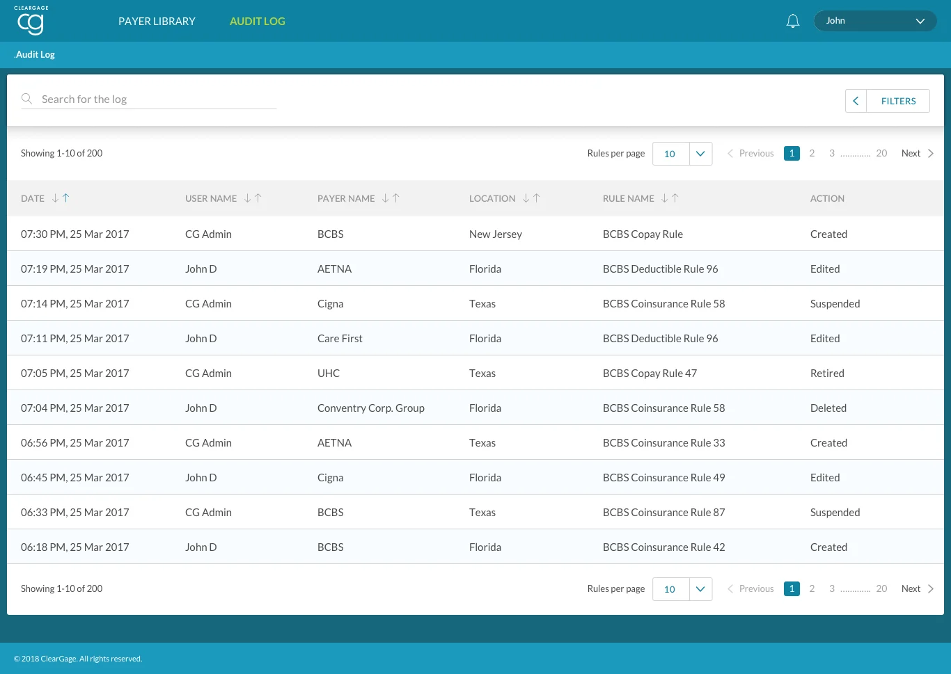Jump to page 20 in top pagination

pyautogui.click(x=881, y=153)
